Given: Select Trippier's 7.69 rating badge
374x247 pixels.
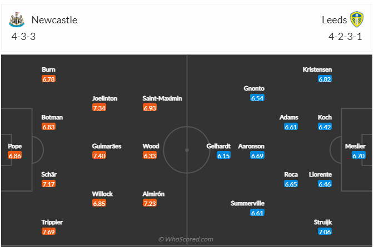Looking at the screenshot, I should click(49, 231).
